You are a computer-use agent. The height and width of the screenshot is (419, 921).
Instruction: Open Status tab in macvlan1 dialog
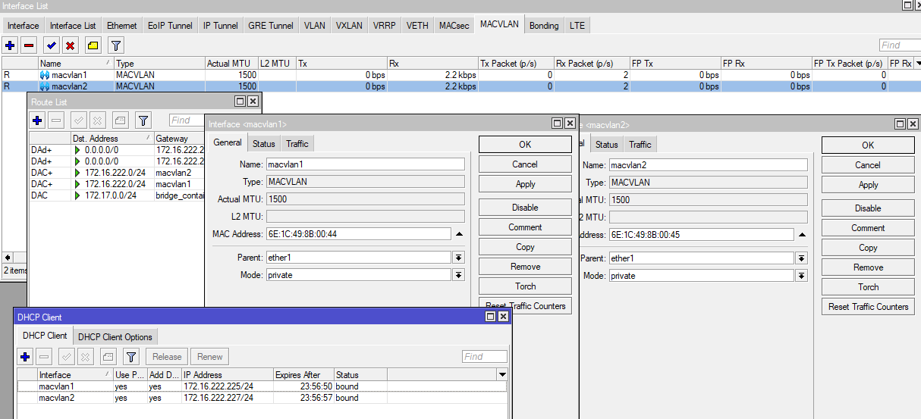(x=264, y=144)
